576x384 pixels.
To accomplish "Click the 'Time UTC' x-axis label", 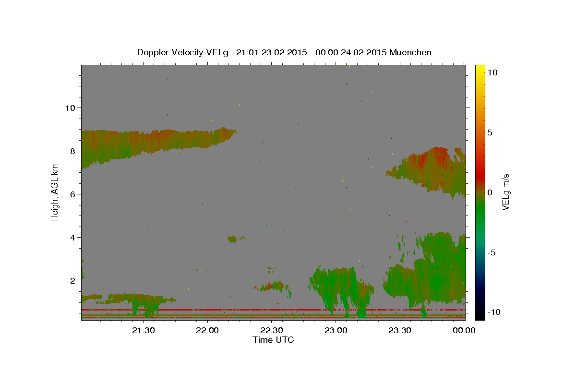I will coord(273,340).
